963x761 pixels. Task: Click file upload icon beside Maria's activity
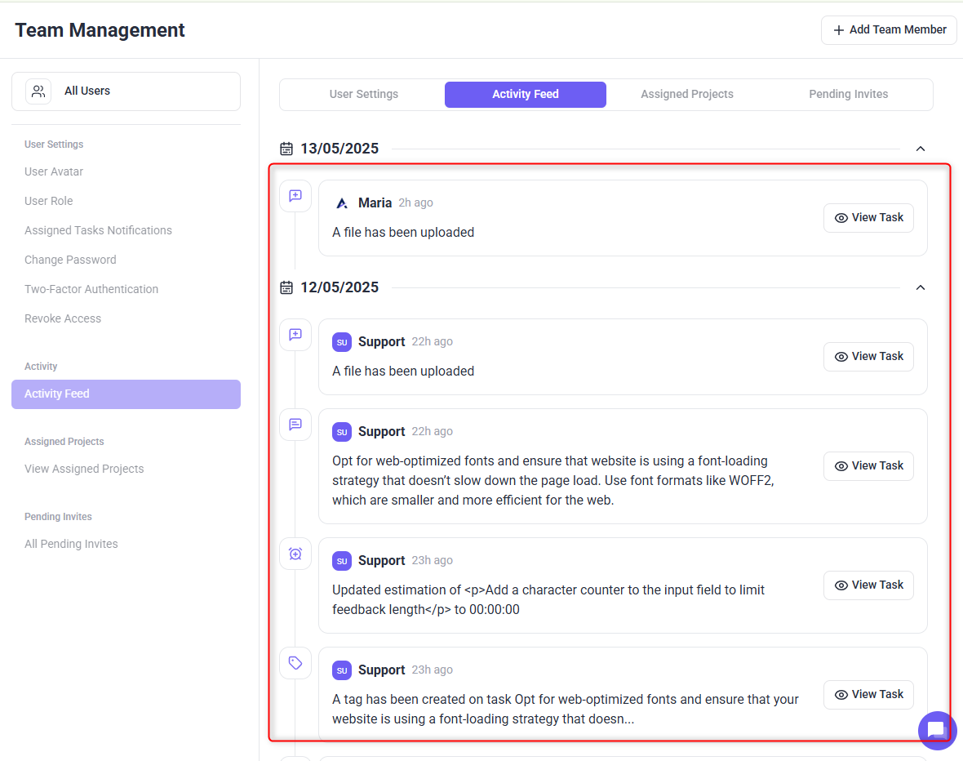click(295, 196)
